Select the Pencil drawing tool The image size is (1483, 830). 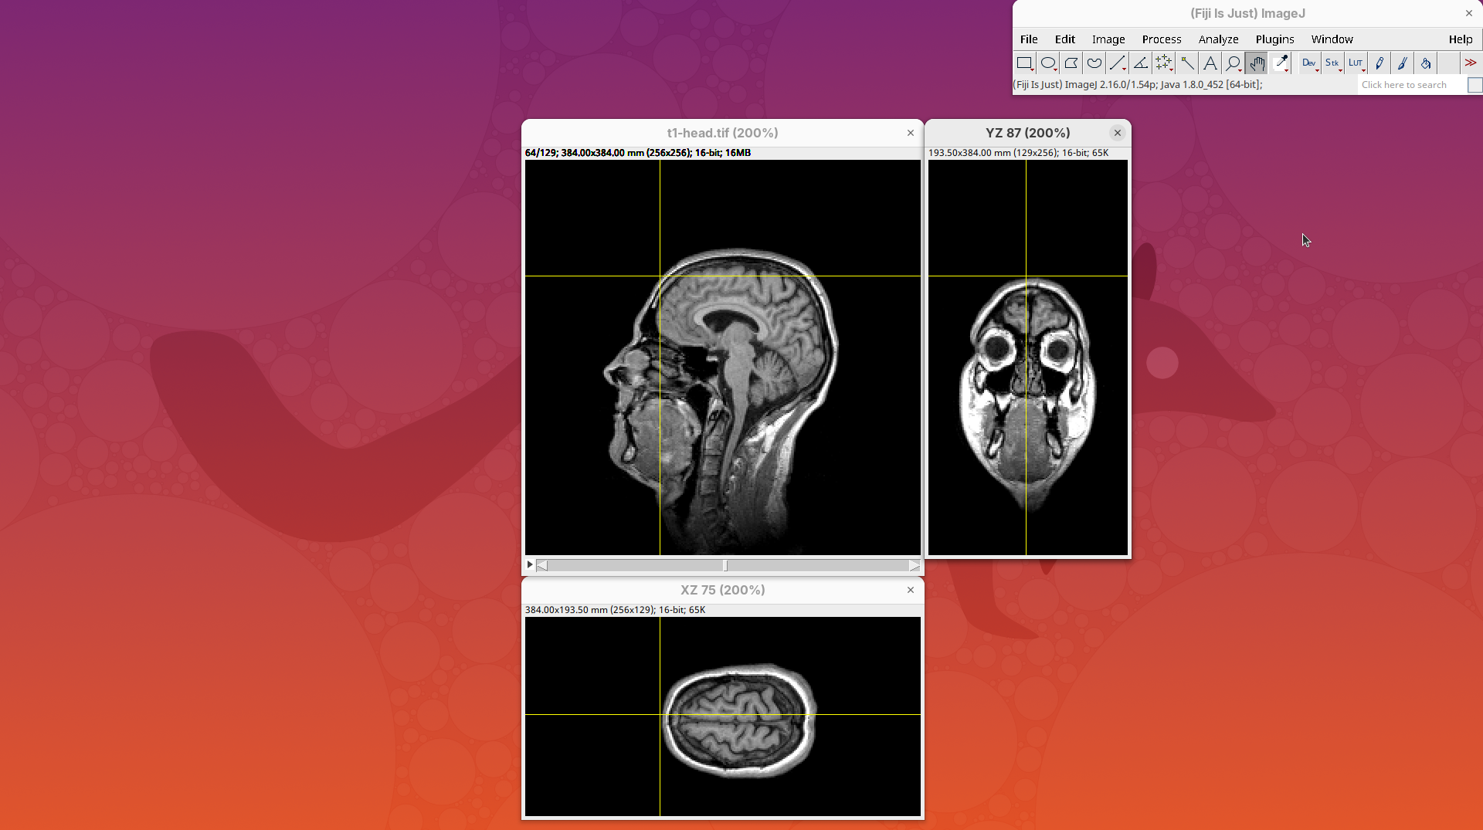pos(1379,63)
